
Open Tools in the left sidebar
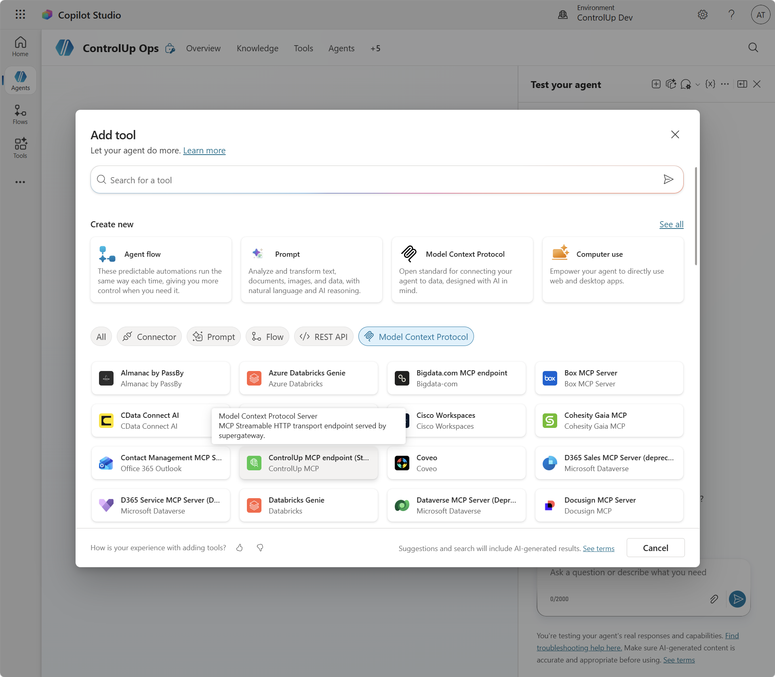[20, 149]
